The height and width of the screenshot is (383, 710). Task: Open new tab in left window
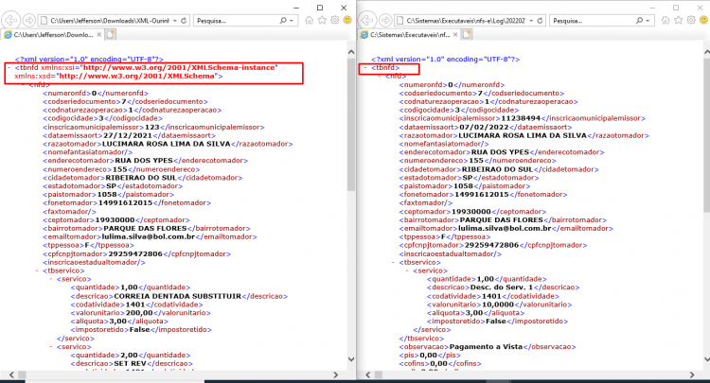pos(110,34)
